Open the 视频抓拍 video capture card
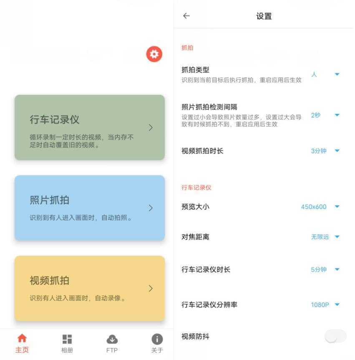Image resolution: width=355 pixels, height=360 pixels. click(x=89, y=288)
